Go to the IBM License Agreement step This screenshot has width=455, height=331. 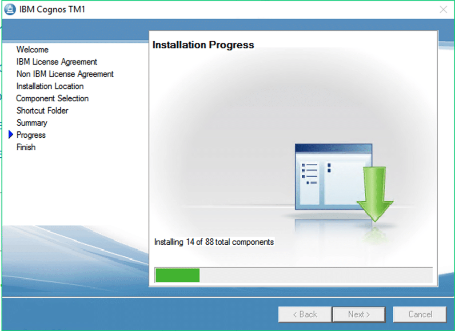[57, 62]
